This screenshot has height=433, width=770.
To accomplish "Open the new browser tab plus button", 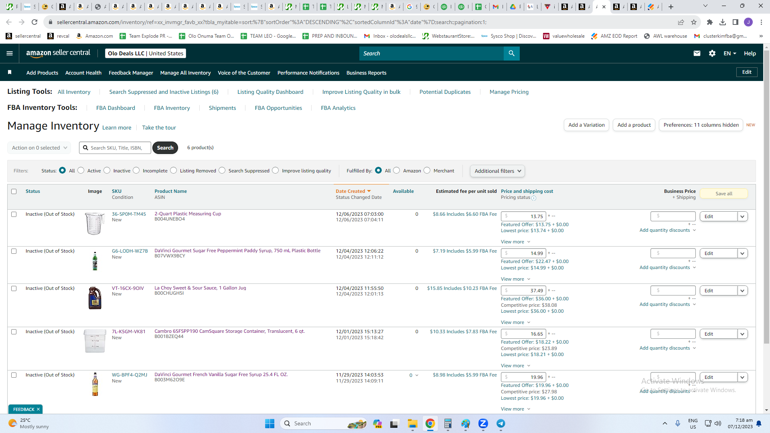I will pyautogui.click(x=671, y=6).
